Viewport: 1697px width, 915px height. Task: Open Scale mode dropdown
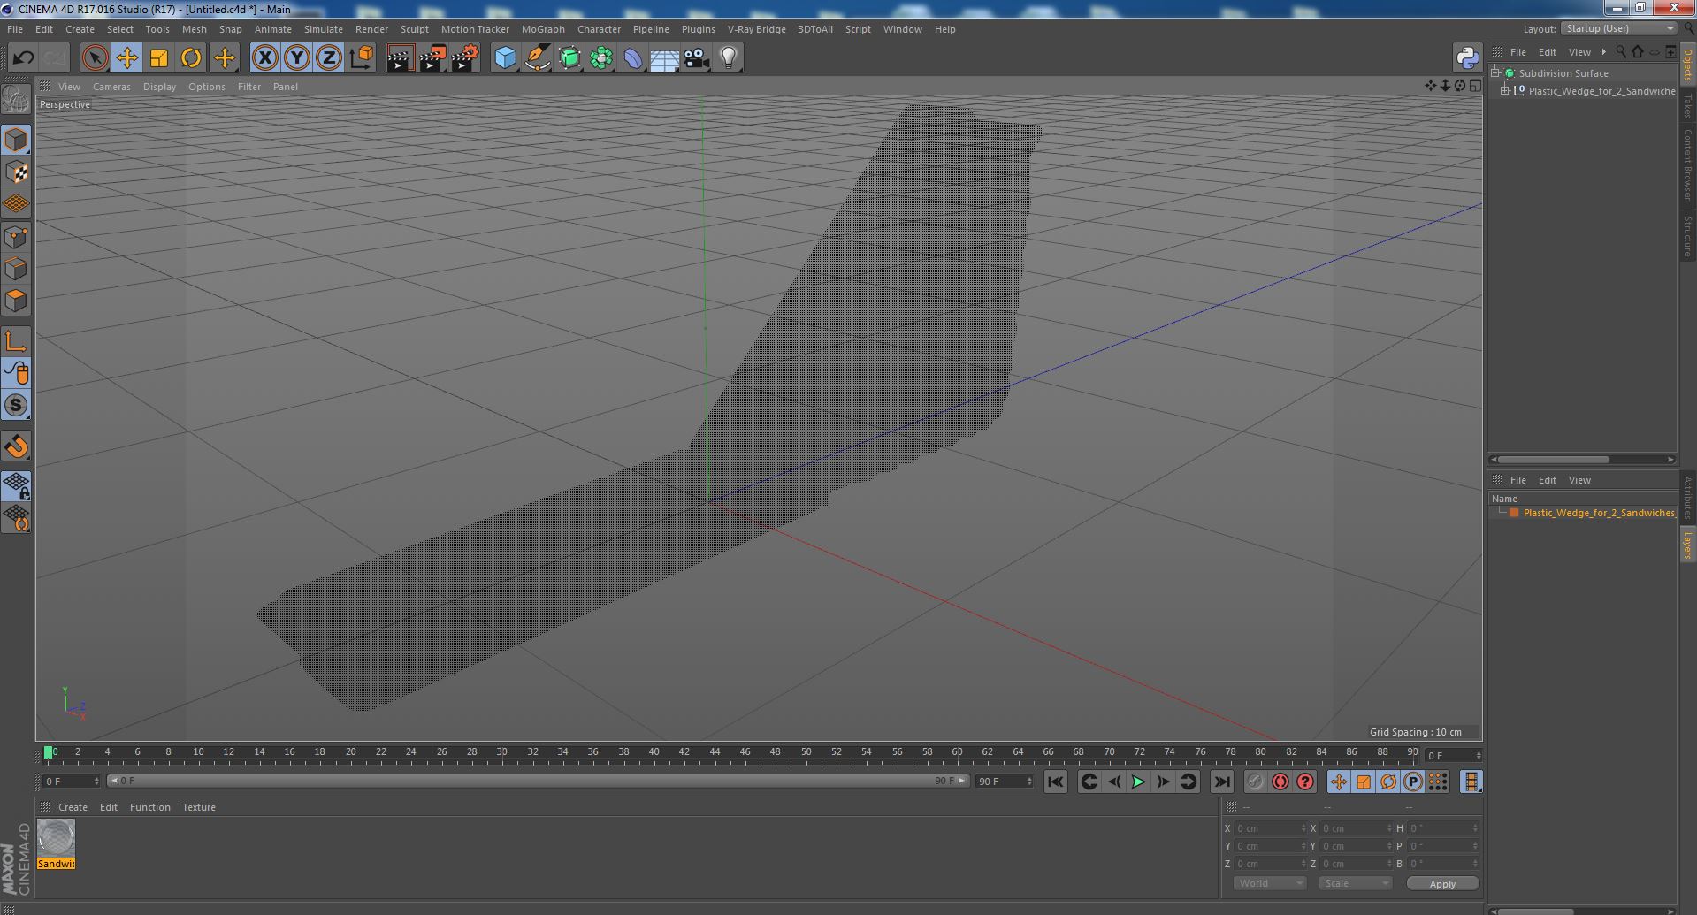tap(1355, 883)
